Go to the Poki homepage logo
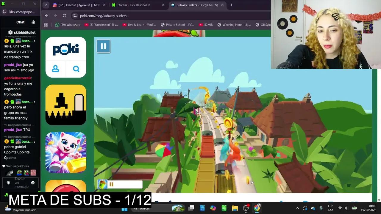Image resolution: width=381 pixels, height=214 pixels. tap(66, 49)
